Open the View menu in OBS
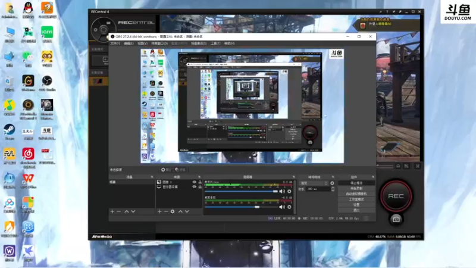Screen dimensions: 476x268 click(x=142, y=43)
